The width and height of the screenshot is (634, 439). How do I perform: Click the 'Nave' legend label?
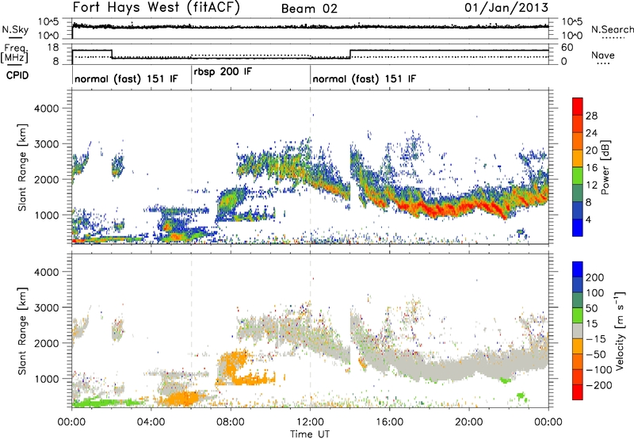603,55
